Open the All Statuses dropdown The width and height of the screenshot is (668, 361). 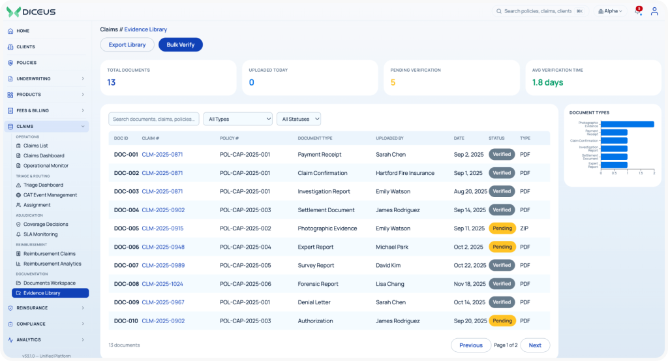click(x=299, y=119)
